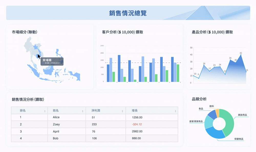This screenshot has height=152, width=256.
Task: Click the net profit value 76
Action: point(93,132)
